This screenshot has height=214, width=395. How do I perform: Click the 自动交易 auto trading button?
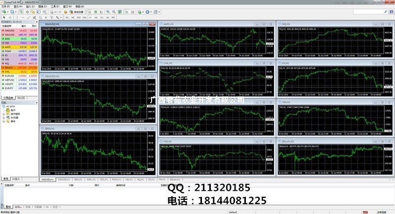(x=77, y=12)
